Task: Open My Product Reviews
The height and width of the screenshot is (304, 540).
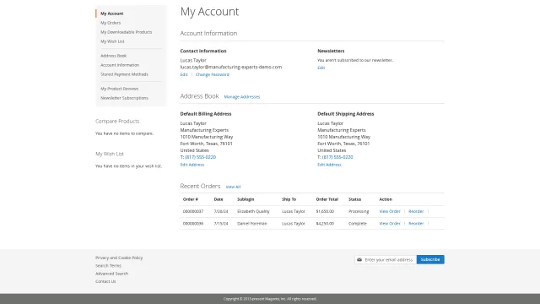Action: (x=119, y=89)
